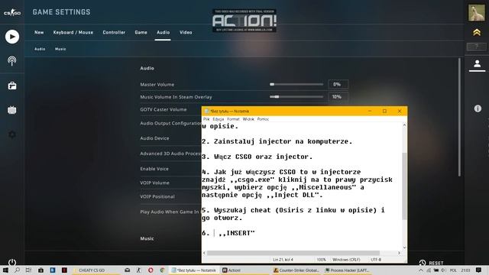Click the 'GOTV Caster Volume' setting label
Viewport: 489px width, 275px height.
pos(163,109)
